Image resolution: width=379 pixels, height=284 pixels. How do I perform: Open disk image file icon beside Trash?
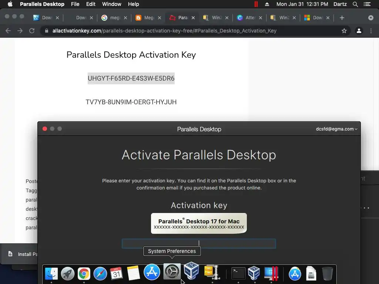(311, 274)
